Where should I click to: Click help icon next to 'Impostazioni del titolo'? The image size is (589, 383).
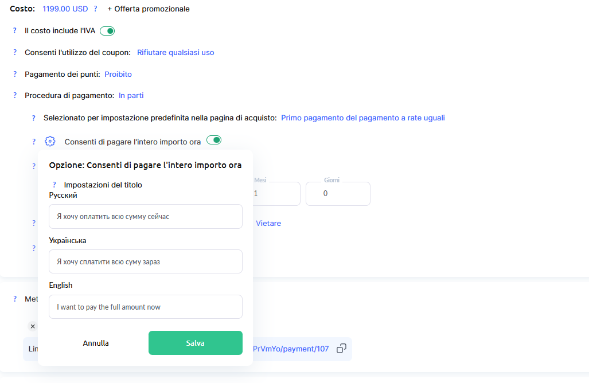click(54, 185)
